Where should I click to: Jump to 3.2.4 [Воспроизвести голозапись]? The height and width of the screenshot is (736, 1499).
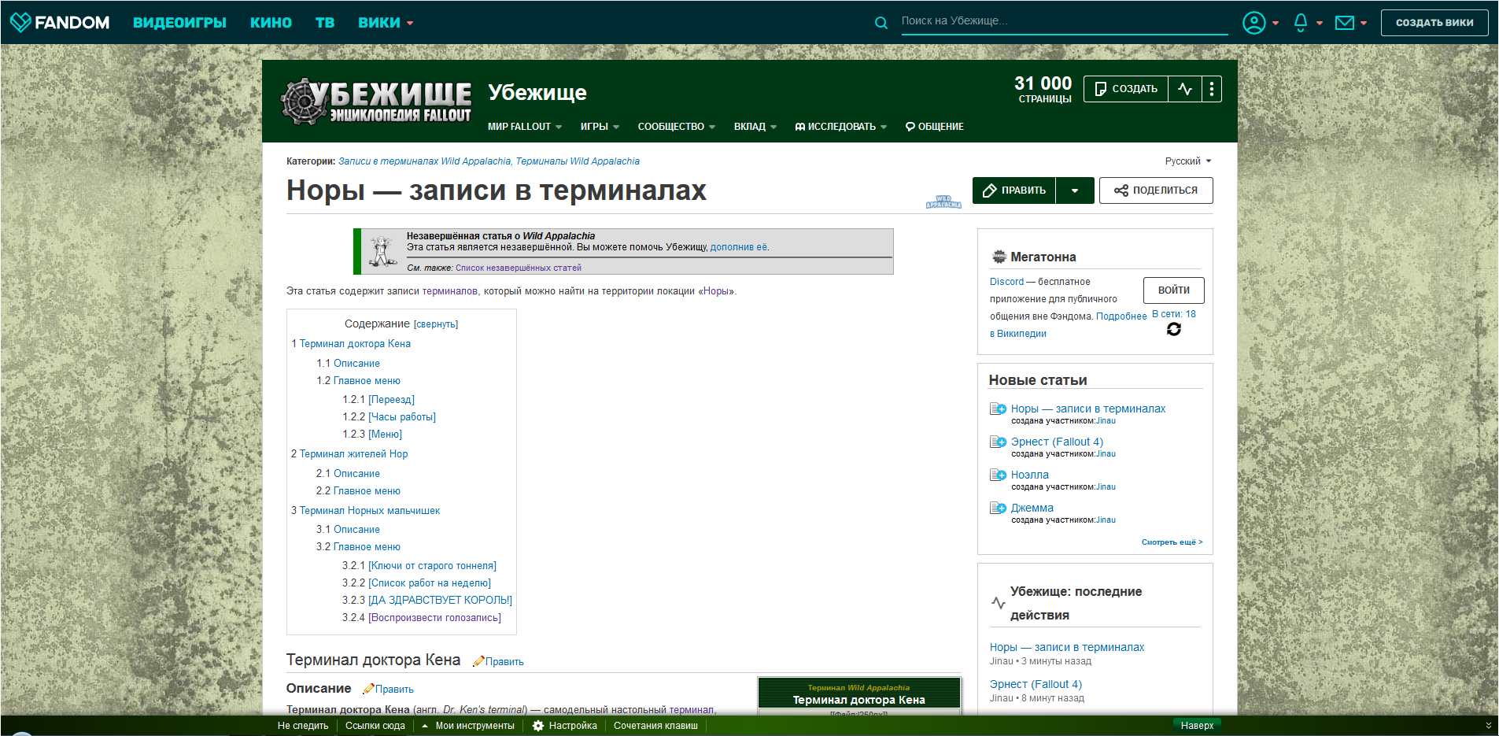click(421, 618)
